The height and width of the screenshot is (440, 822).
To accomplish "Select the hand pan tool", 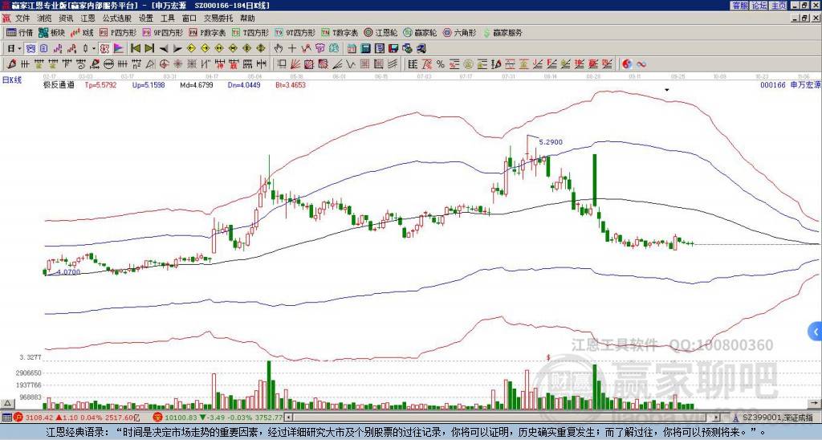I will point(278,49).
